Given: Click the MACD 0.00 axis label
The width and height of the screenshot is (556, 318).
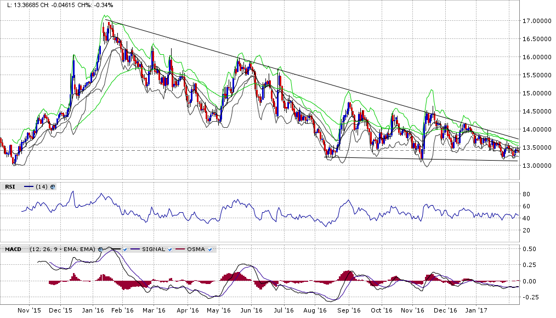Looking at the screenshot, I should pyautogui.click(x=529, y=281).
